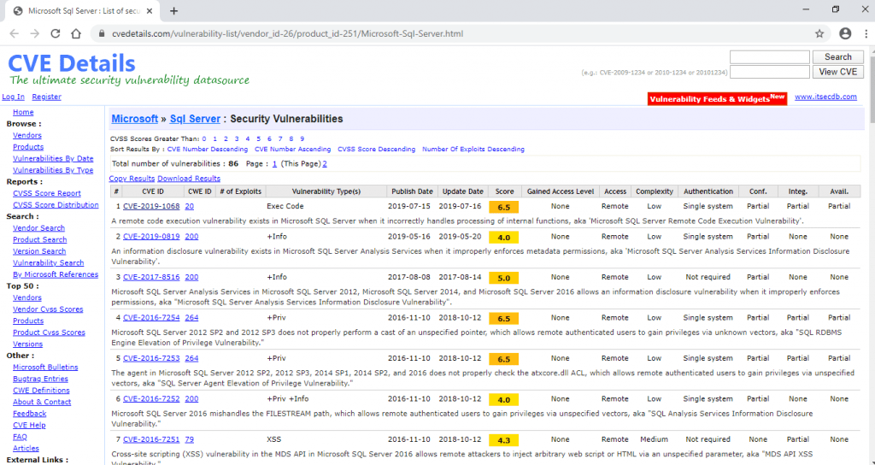This screenshot has width=875, height=465.
Task: Open Product Search link
Action: (39, 239)
